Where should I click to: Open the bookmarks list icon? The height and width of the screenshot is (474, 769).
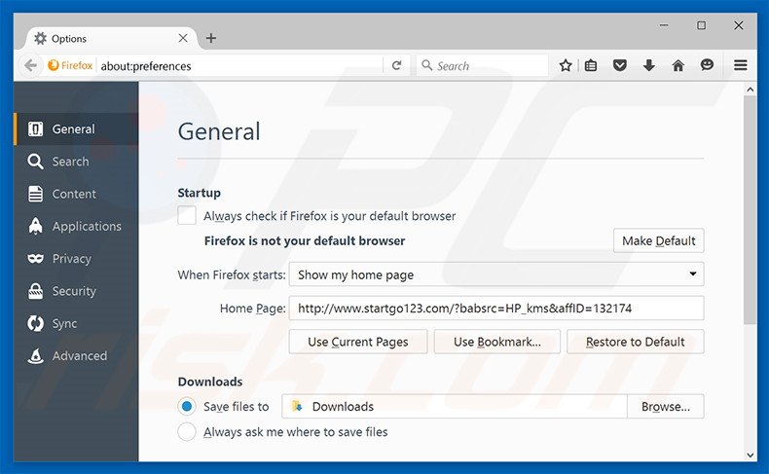point(591,65)
